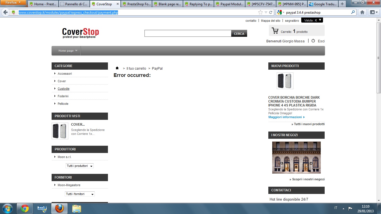Viewport: 381px width, 214px height.
Task: Log out via the Esci link
Action: tap(321, 41)
